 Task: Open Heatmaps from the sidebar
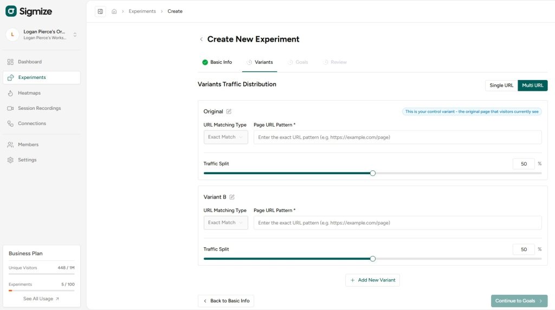(x=29, y=93)
